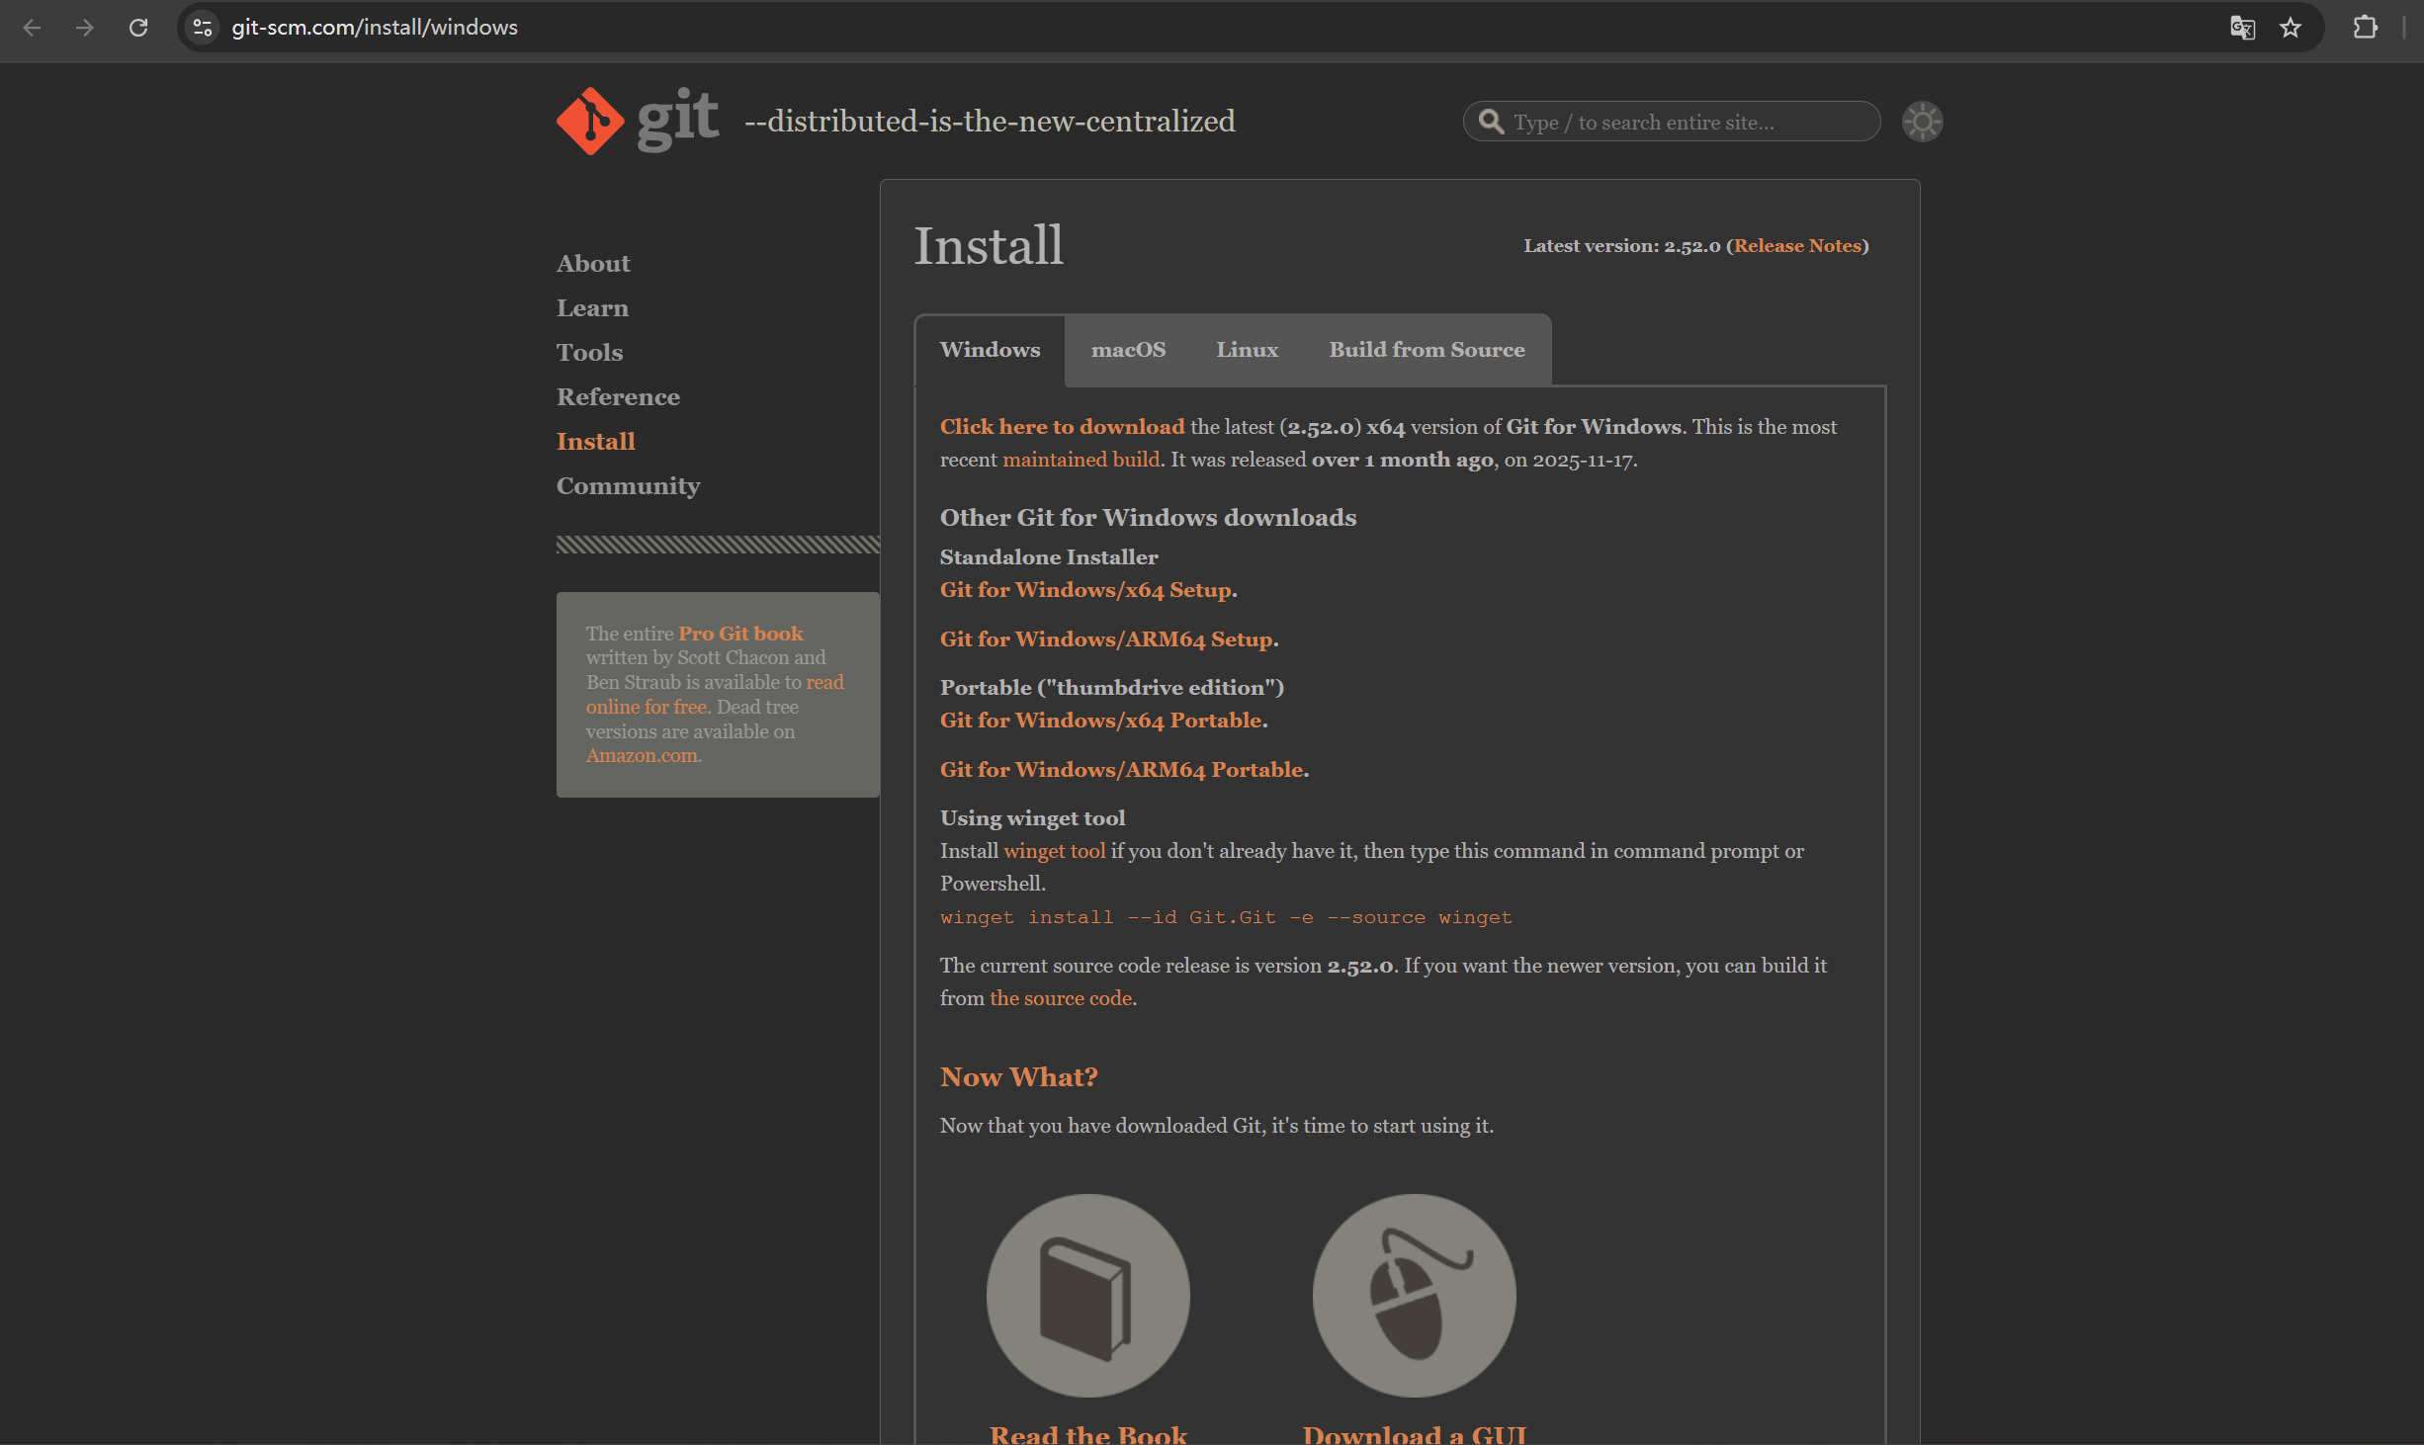The image size is (2424, 1445).
Task: Click the 'Download a GUI' heading link
Action: point(1415,1433)
